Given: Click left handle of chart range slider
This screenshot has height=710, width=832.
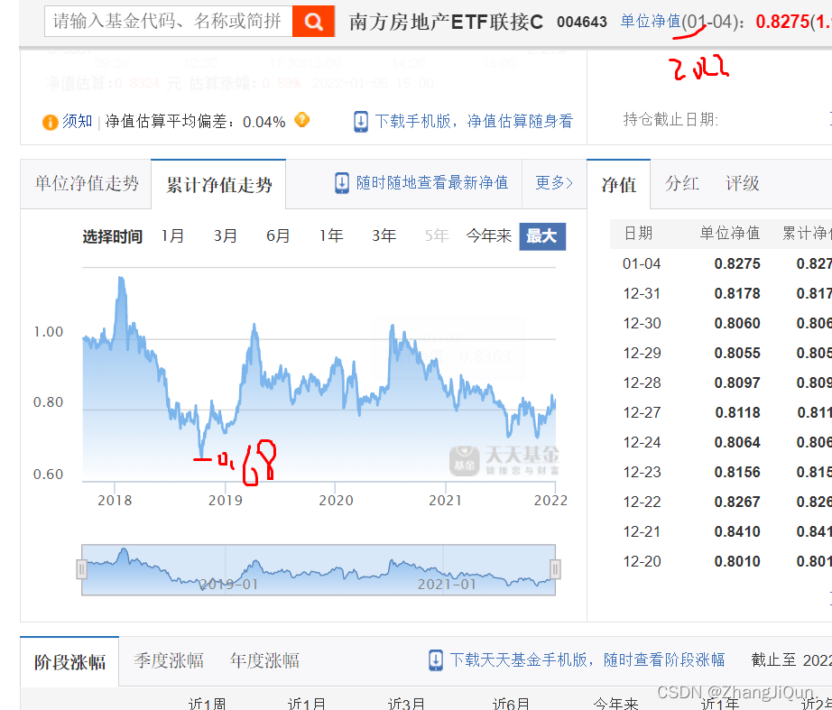Looking at the screenshot, I should point(82,569).
